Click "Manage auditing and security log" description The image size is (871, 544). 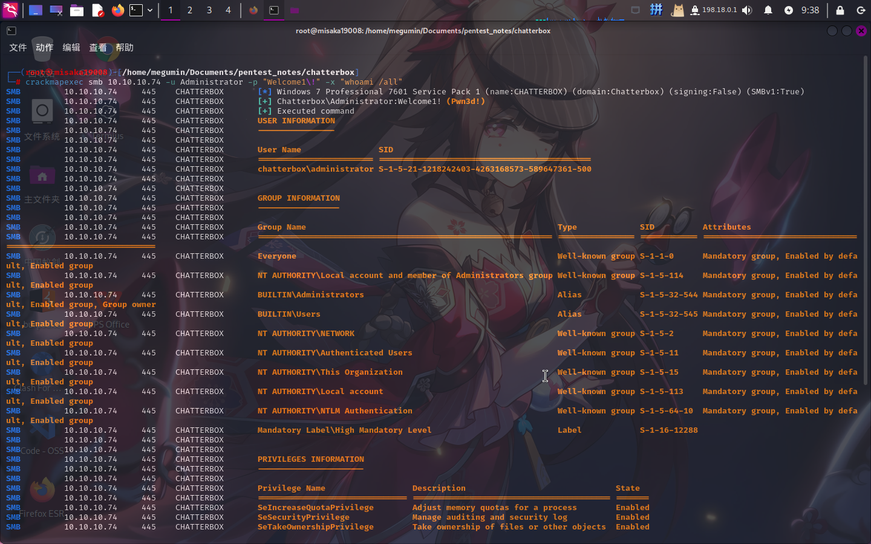click(490, 517)
